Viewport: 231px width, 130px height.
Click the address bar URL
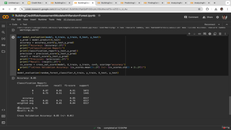coord(76,9)
